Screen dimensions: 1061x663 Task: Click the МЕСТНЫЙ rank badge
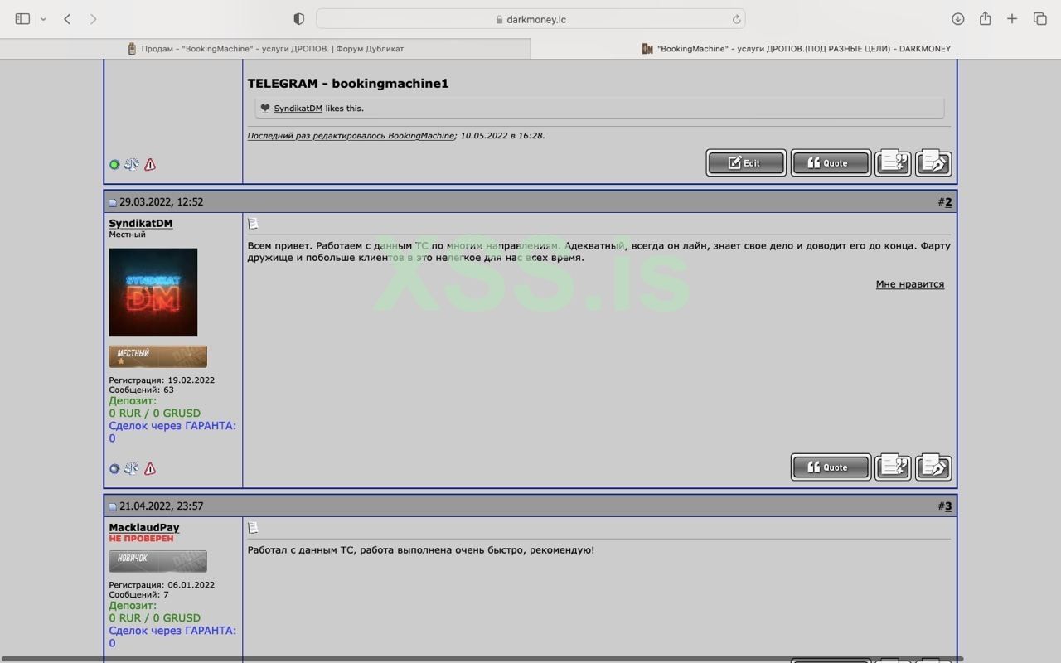point(158,356)
